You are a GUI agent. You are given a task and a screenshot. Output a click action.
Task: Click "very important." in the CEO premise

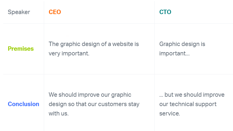click(69, 54)
